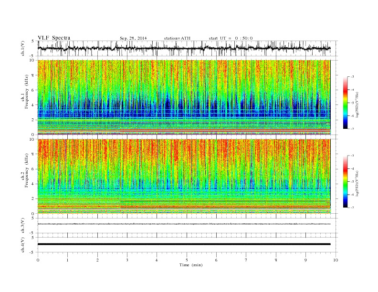378x292 pixels.
Task: Click the upper color bar's "log(PSD)(V²/Hz)" label
Action: pyautogui.click(x=357, y=104)
